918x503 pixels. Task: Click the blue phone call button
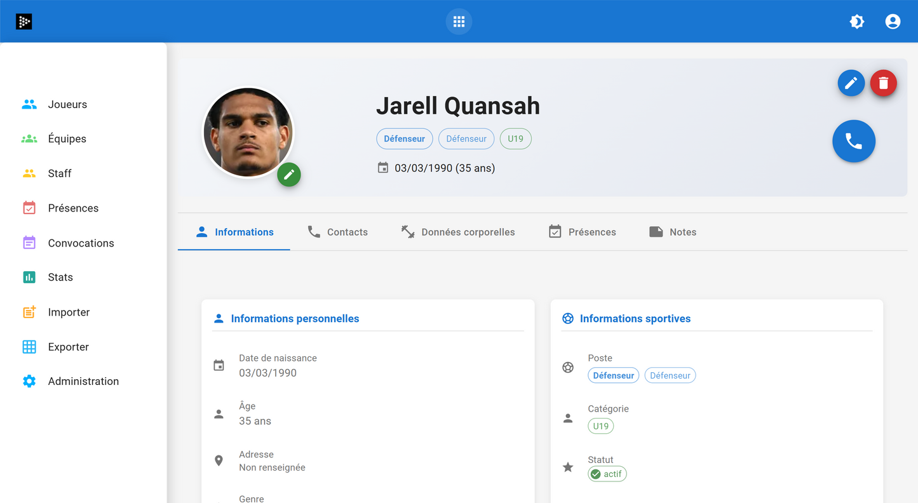point(854,141)
